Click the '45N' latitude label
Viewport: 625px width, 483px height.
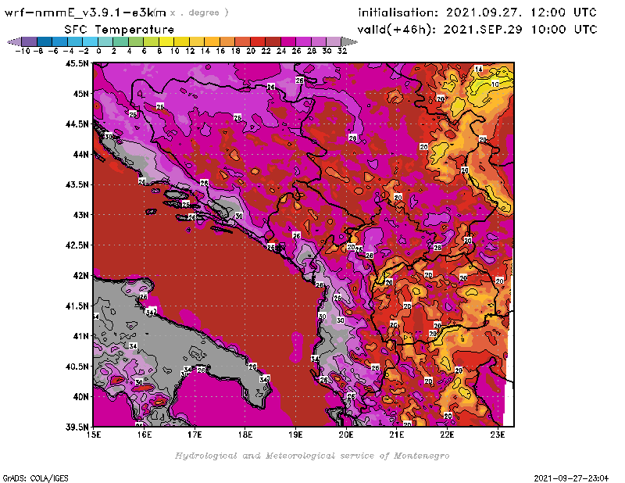click(81, 94)
